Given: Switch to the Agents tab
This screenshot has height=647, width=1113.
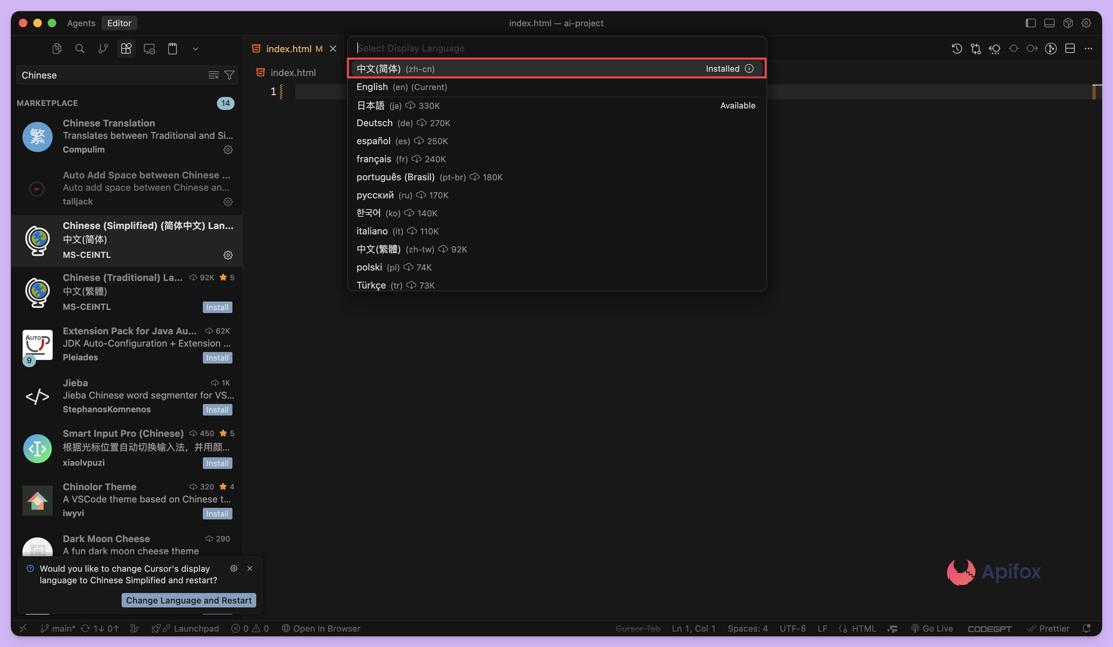Looking at the screenshot, I should [x=81, y=23].
